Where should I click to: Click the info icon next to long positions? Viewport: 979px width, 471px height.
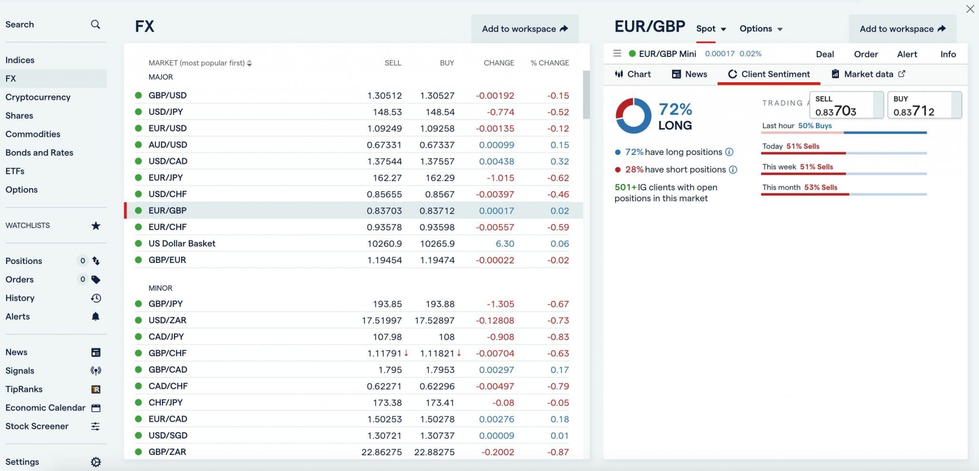(x=729, y=152)
